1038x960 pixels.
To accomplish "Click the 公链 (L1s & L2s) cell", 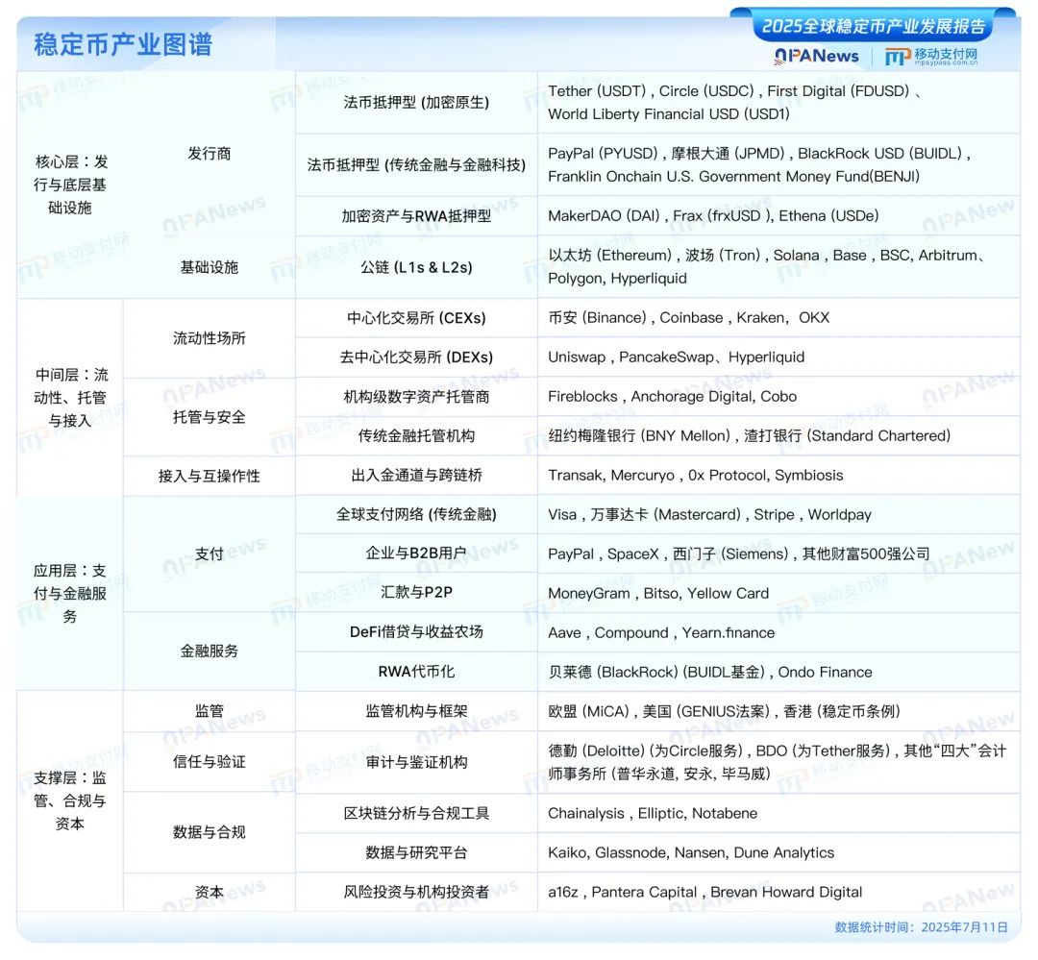I will coord(415,267).
